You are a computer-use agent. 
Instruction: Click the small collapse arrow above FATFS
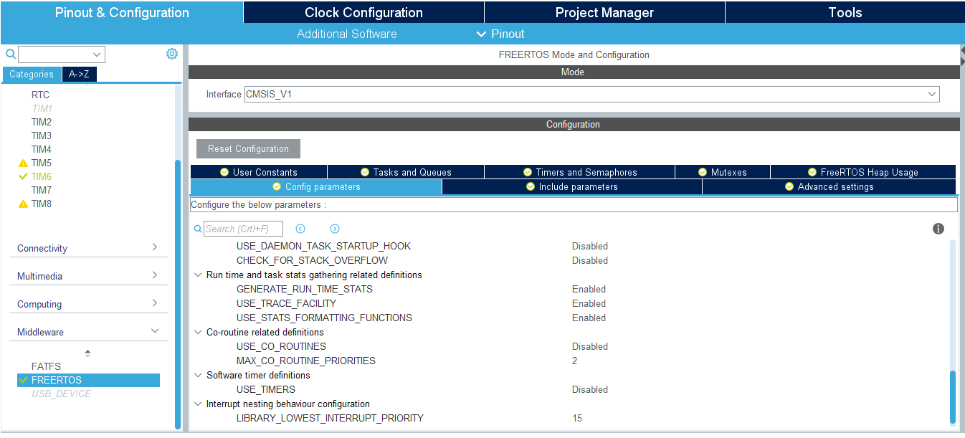coord(88,353)
